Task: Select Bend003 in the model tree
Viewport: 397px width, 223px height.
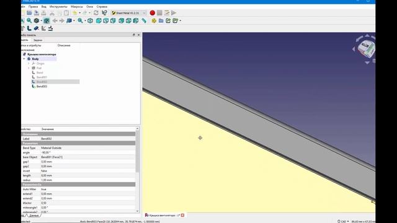Action: [42, 87]
